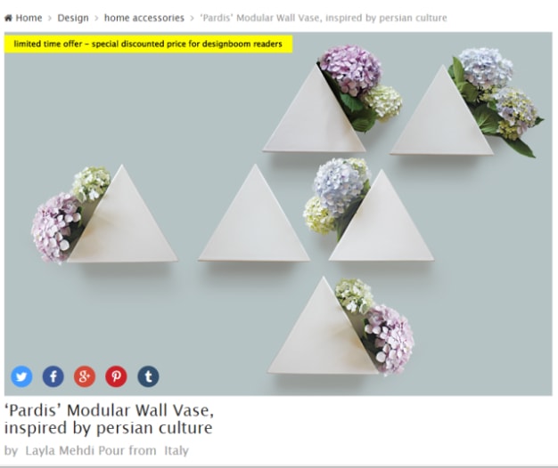
Task: Click the chevron after home accessories
Action: [193, 18]
